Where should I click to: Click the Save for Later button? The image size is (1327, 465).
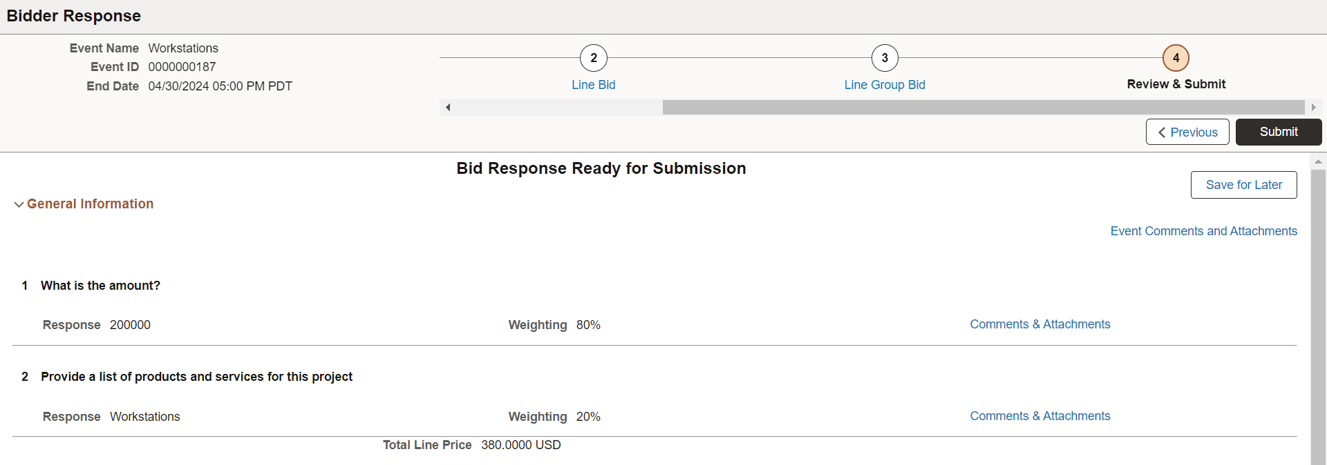(1243, 185)
